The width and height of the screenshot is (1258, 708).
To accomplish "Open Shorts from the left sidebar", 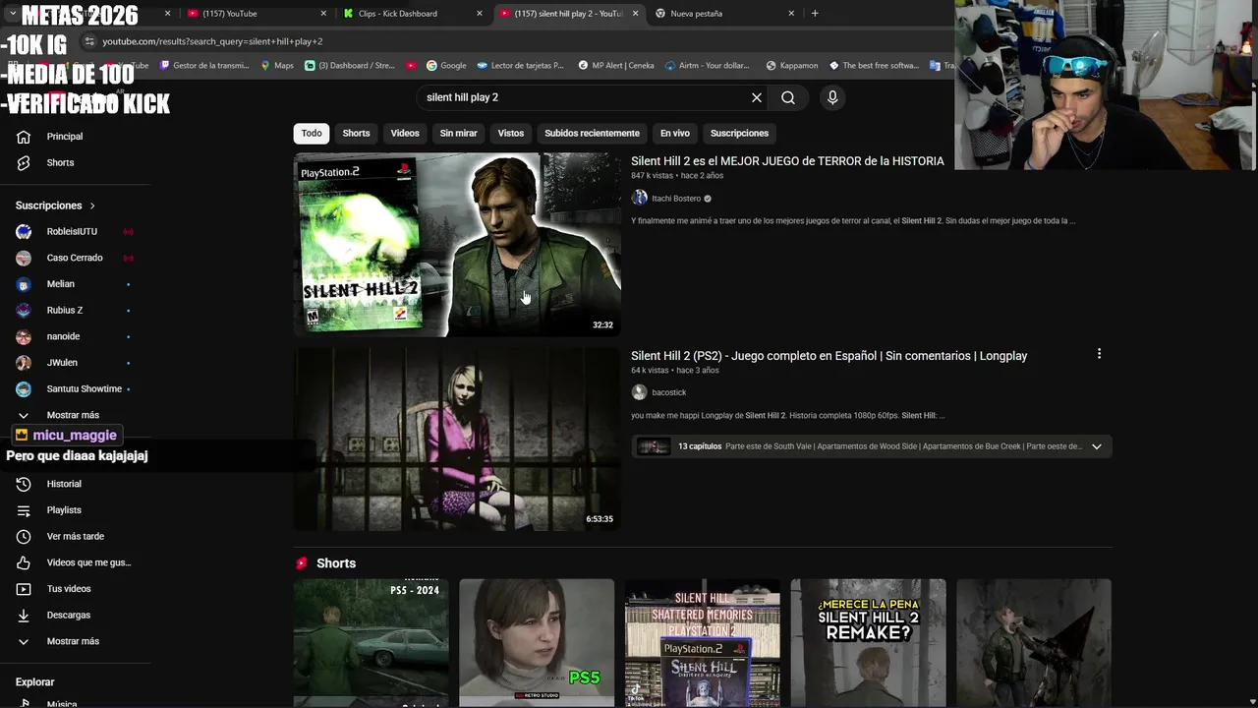I will 60,162.
